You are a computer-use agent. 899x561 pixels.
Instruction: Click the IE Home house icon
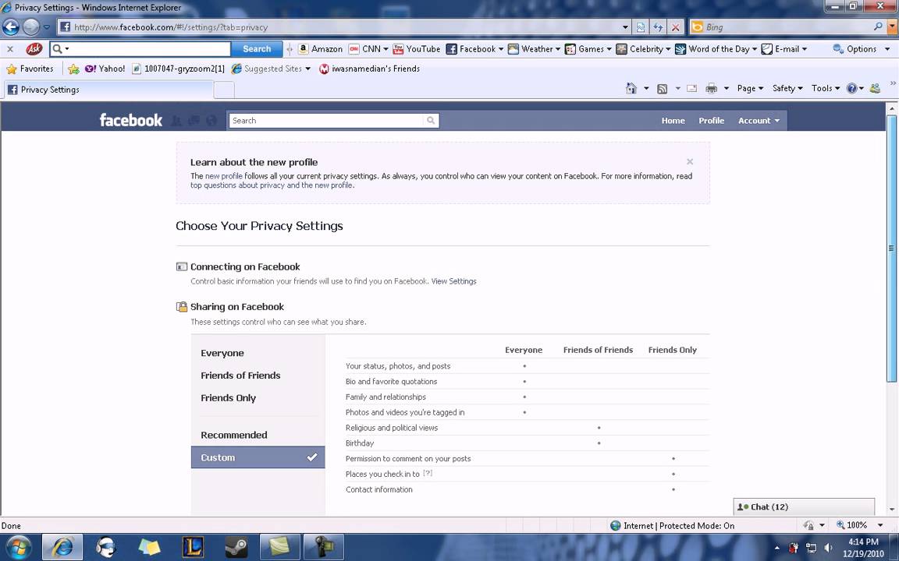coord(631,88)
